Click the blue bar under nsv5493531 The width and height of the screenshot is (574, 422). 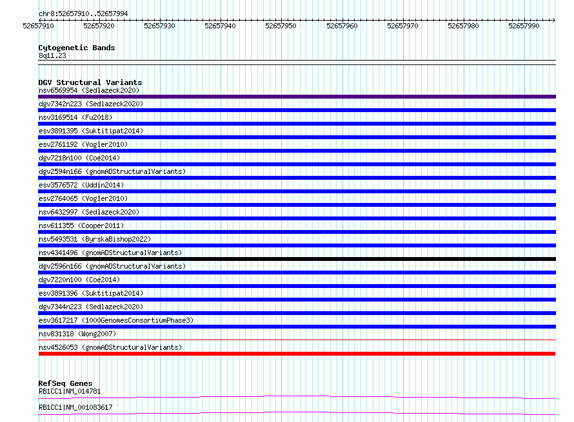click(297, 245)
